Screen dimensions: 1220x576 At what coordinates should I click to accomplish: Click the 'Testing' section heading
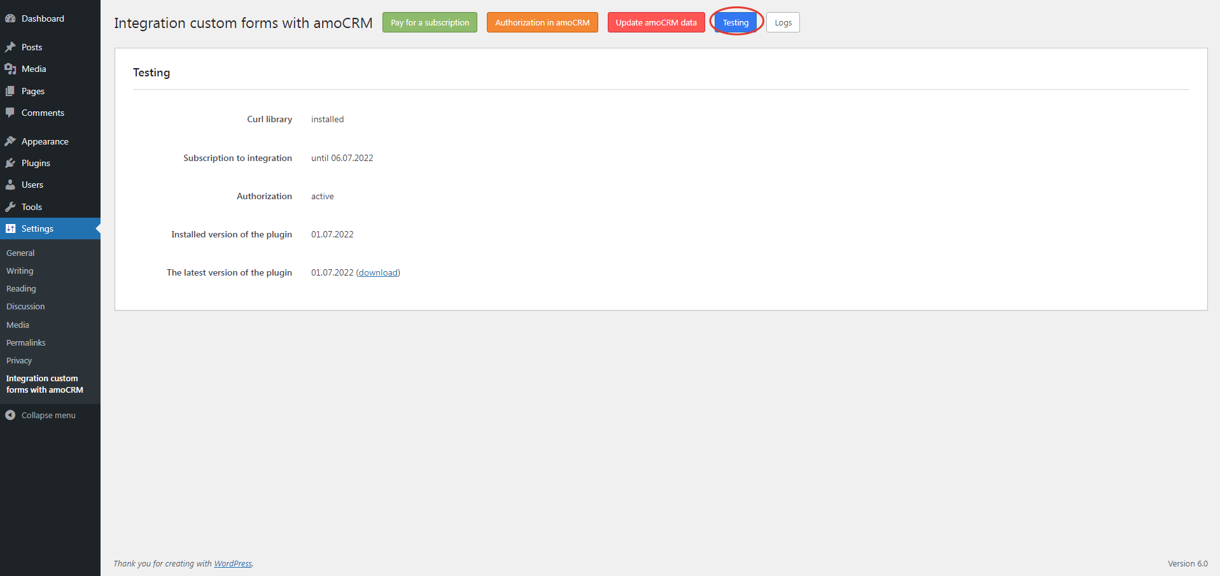[151, 73]
